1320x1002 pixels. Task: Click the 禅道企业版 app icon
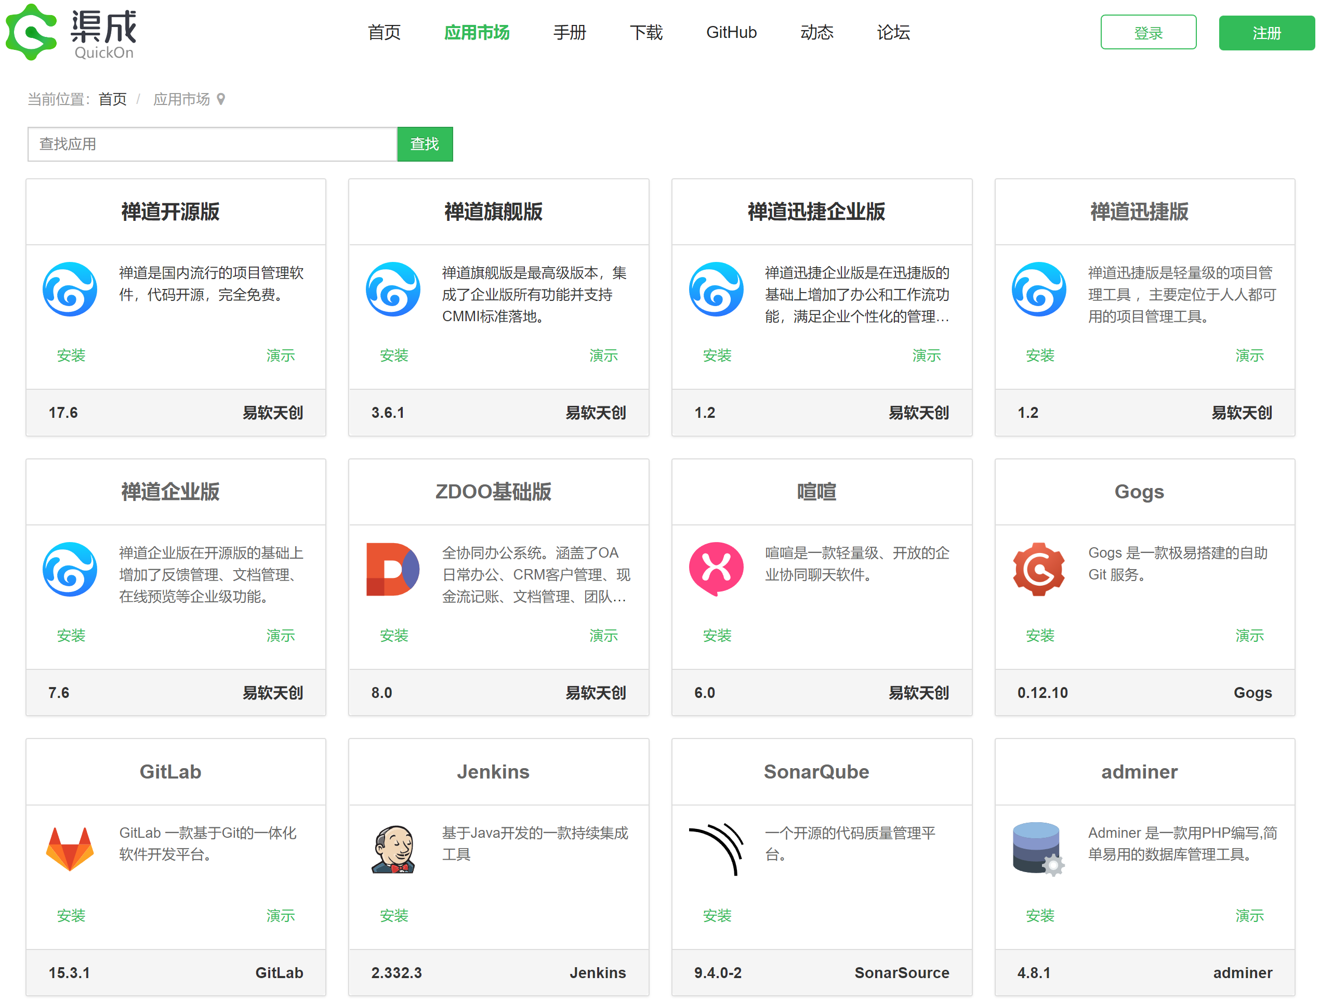[x=70, y=569]
